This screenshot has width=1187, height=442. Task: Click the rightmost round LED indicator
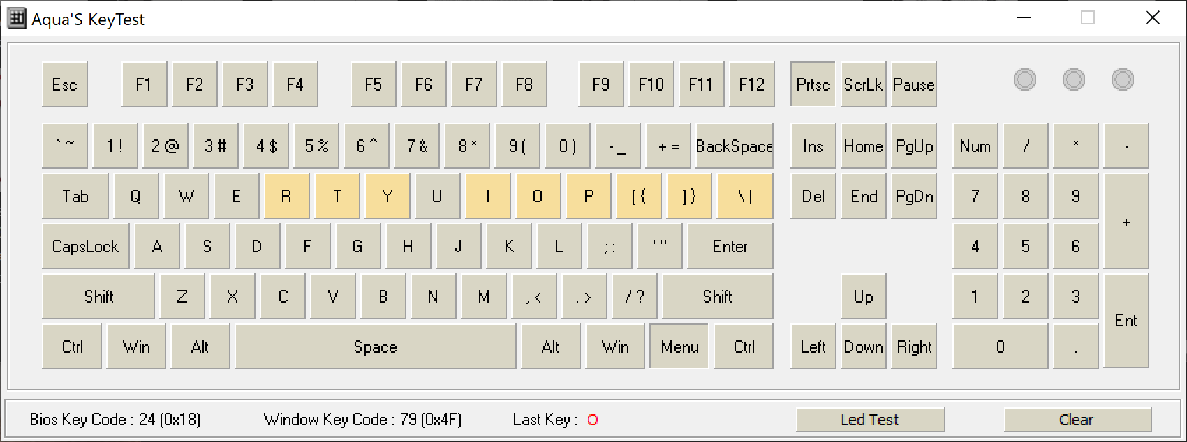tap(1122, 80)
